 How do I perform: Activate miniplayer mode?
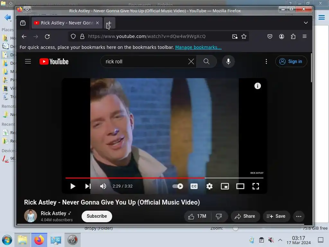point(225,186)
